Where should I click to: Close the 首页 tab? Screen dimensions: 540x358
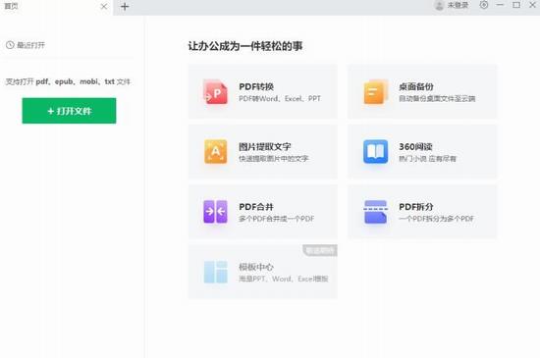(x=104, y=7)
